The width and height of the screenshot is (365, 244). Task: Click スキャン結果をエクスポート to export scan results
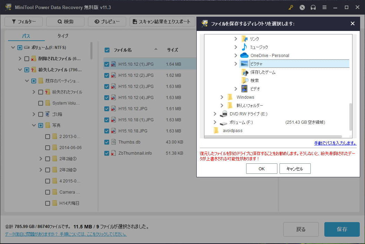pyautogui.click(x=162, y=21)
